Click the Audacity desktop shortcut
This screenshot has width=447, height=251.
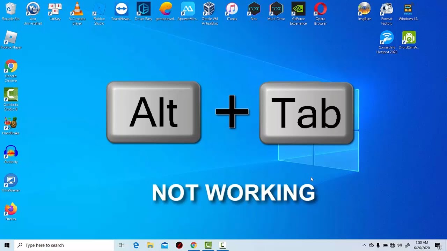11,153
